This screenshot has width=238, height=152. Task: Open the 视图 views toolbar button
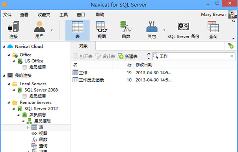102,30
